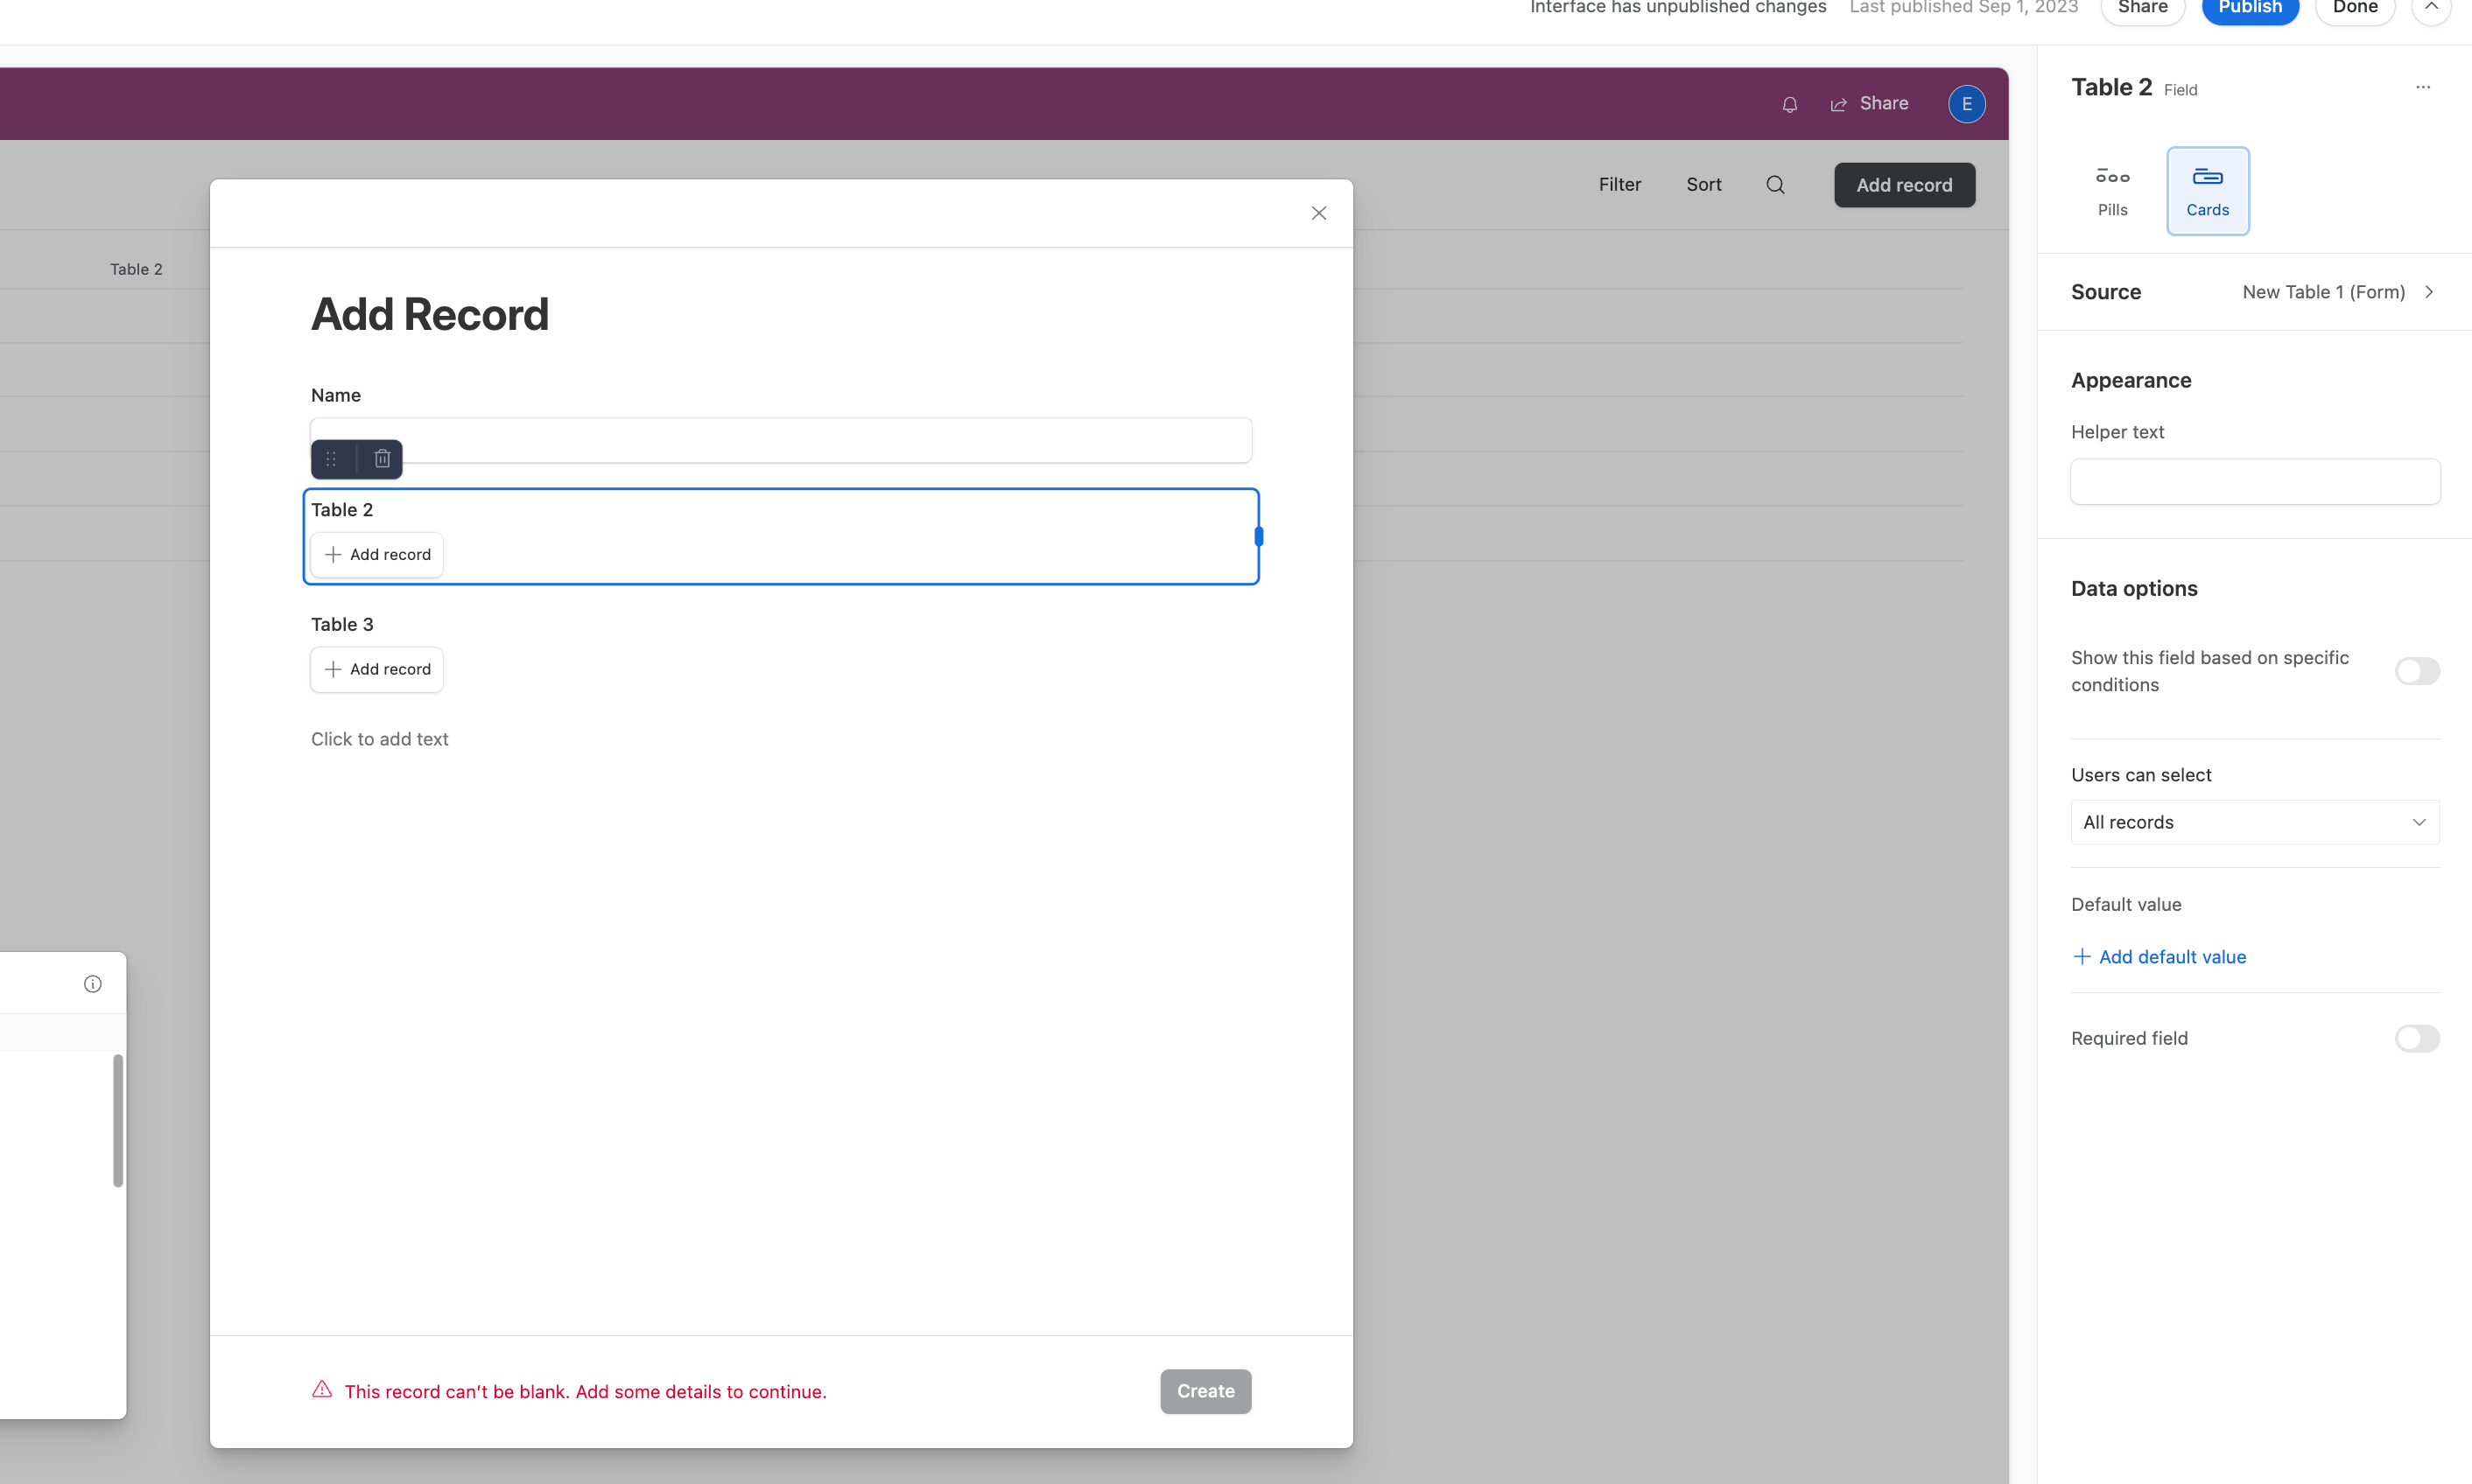Open the search magnifier icon
This screenshot has height=1484, width=2472.
tap(1776, 185)
